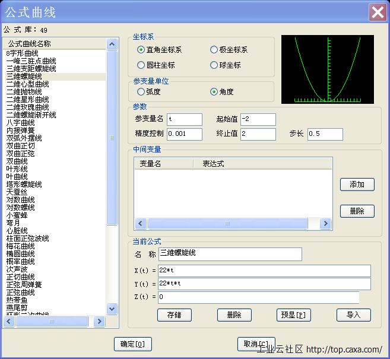Select 直角坐标系 radio button
Screen dimensions: 390x359
pyautogui.click(x=141, y=50)
